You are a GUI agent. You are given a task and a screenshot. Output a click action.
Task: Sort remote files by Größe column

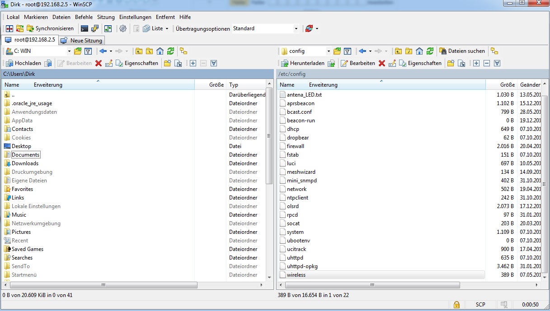pyautogui.click(x=501, y=85)
